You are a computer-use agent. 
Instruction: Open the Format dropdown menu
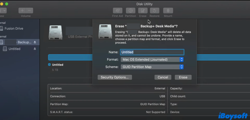(x=152, y=59)
